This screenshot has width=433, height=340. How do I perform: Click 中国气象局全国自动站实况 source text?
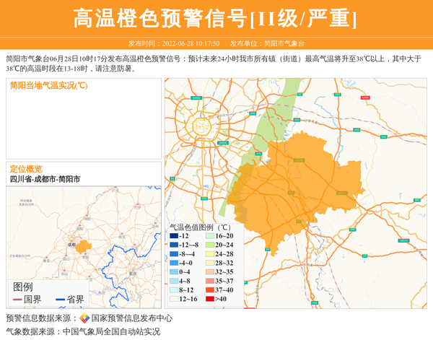(x=111, y=332)
